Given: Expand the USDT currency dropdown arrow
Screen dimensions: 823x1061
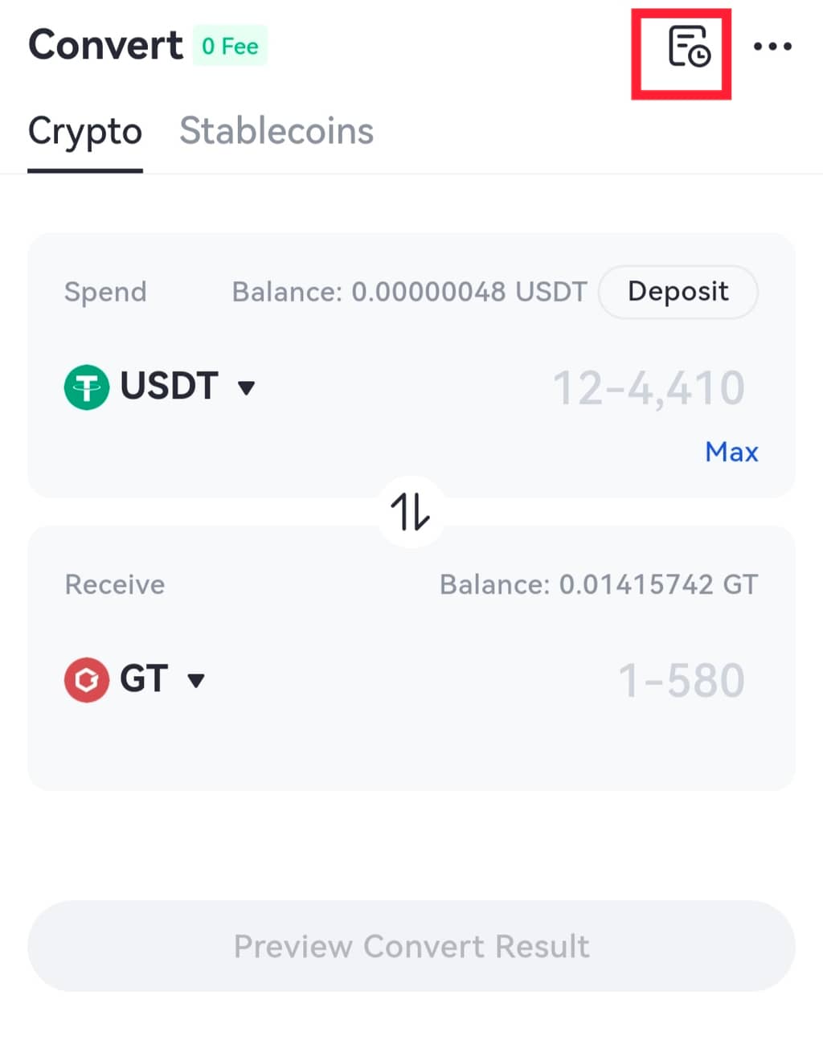Looking at the screenshot, I should click(x=247, y=388).
